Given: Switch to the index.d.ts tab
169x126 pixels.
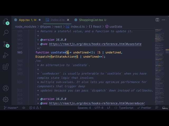Looking at the screenshot, I should tap(58, 20).
